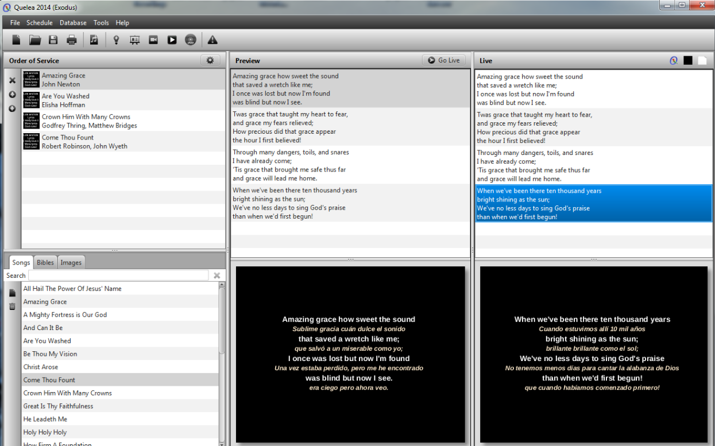This screenshot has width=715, height=446.
Task: Toggle the black screen in the Live panel
Action: pyautogui.click(x=688, y=60)
